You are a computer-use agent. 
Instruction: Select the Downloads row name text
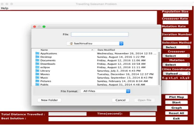[x=48, y=64]
